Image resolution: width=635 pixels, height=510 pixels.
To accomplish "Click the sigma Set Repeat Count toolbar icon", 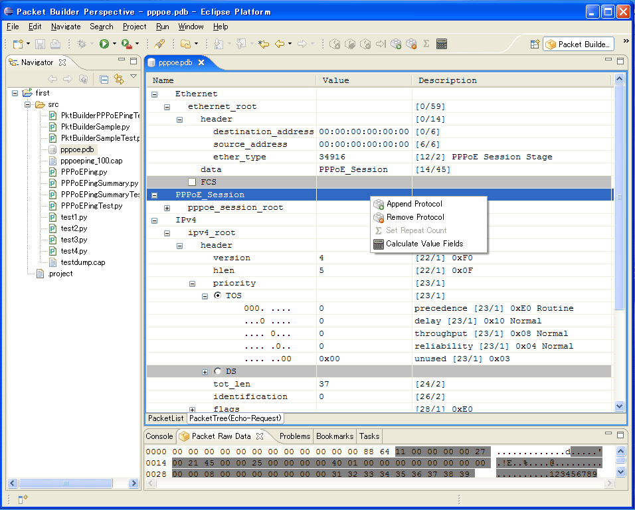I will click(426, 44).
